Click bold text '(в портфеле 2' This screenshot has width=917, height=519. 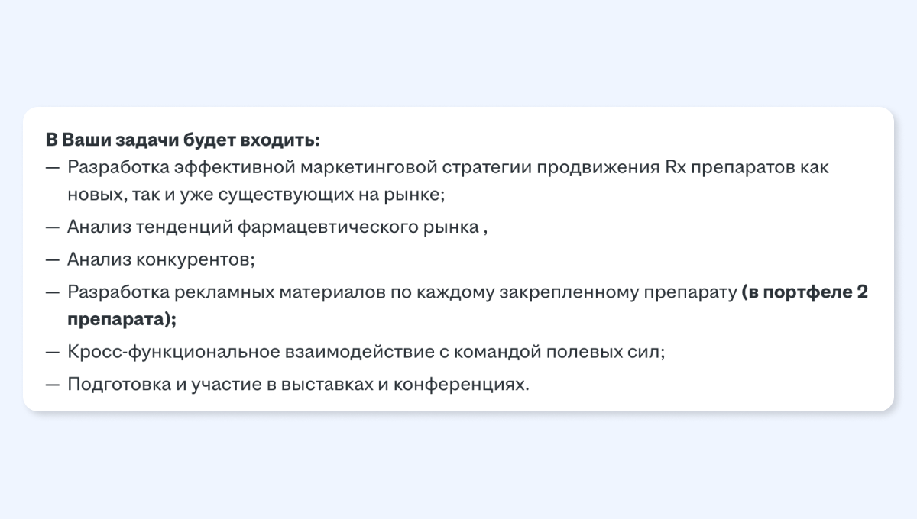(805, 292)
